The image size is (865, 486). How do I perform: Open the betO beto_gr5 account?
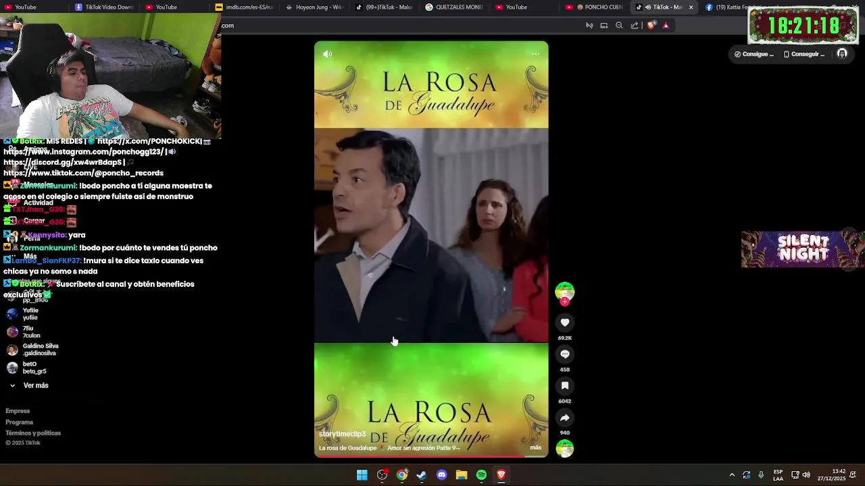pyautogui.click(x=27, y=368)
